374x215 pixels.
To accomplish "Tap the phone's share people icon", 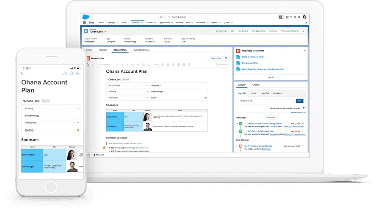I will tap(65, 73).
